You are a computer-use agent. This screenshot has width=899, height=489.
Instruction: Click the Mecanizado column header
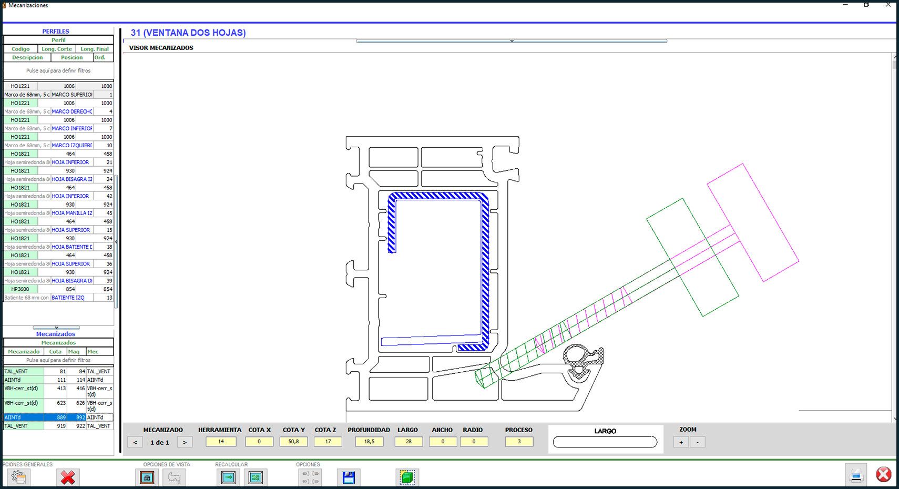[24, 351]
